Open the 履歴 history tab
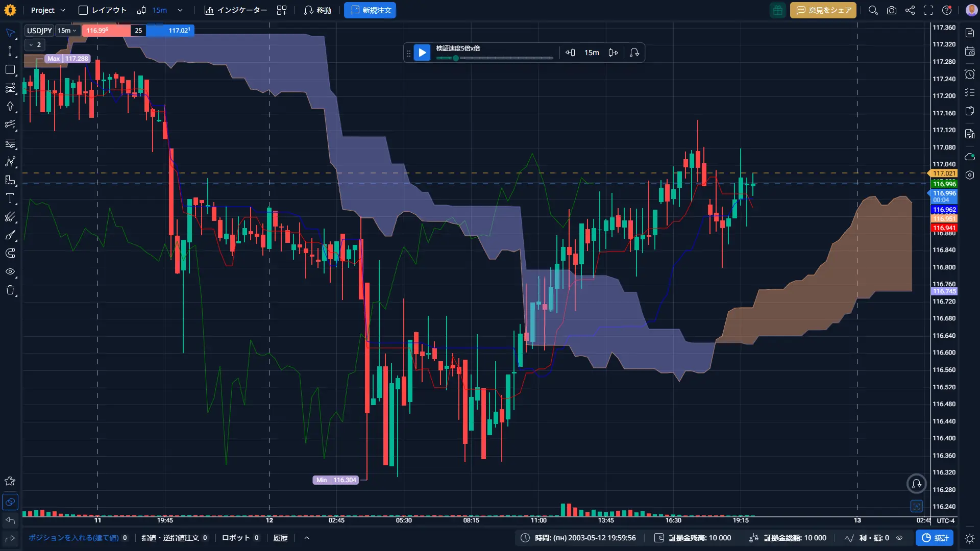This screenshot has width=980, height=551. (x=280, y=538)
